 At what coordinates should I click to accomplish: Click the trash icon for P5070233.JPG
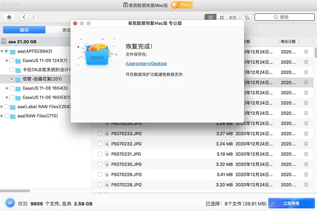point(306,133)
